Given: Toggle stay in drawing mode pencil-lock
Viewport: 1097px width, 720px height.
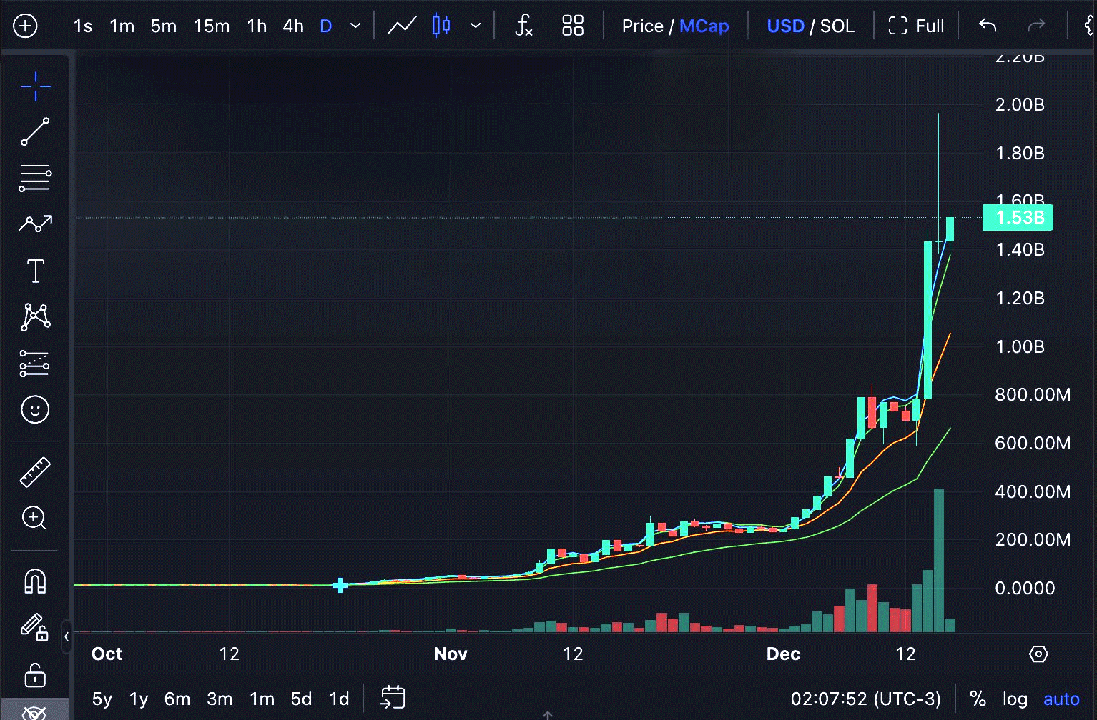Looking at the screenshot, I should pyautogui.click(x=34, y=627).
